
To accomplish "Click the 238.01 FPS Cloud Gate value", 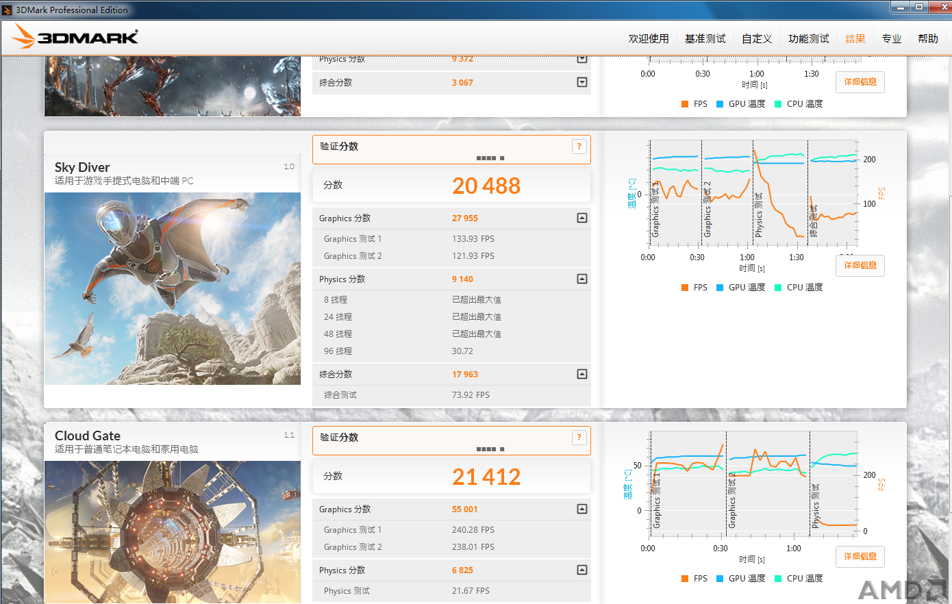I will 473,546.
